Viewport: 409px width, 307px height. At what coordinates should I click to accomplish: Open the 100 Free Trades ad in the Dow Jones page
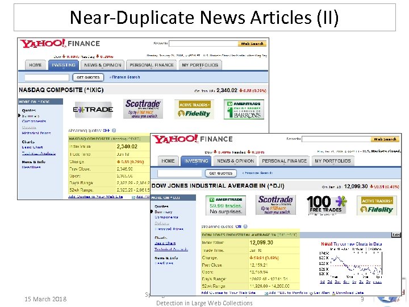[327, 205]
